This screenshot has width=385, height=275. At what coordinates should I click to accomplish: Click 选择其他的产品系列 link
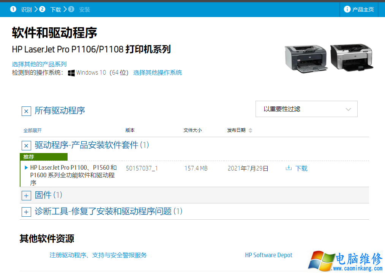[39, 64]
